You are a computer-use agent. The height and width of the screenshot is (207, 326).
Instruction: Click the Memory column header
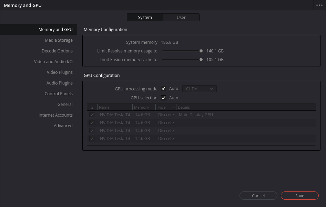coord(144,107)
